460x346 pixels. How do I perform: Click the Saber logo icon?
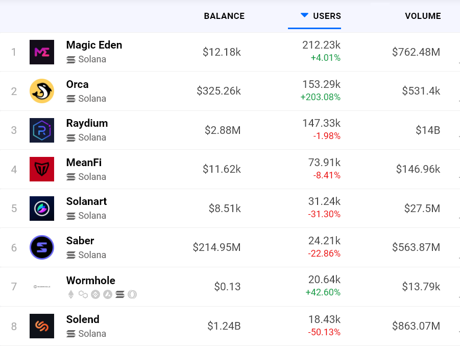(x=42, y=247)
